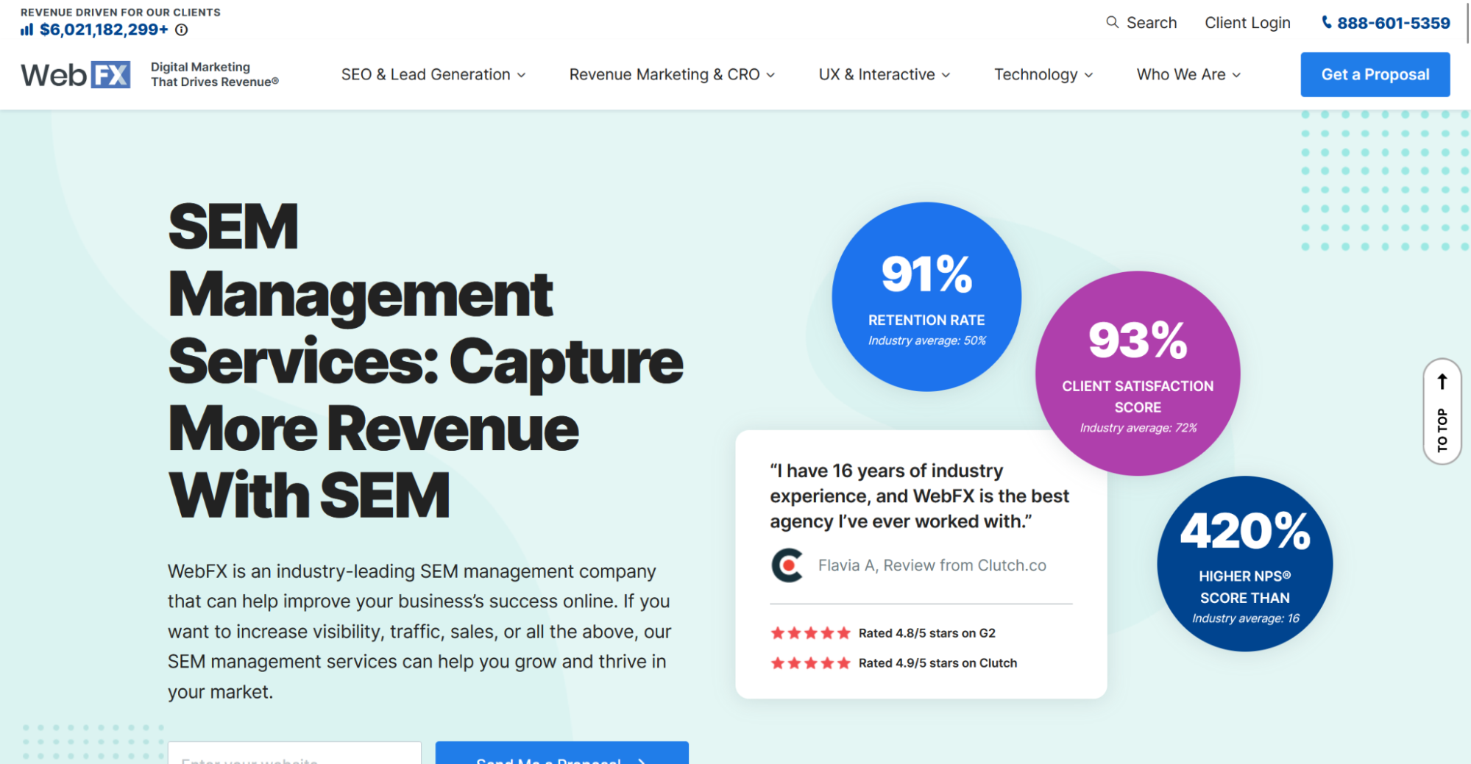This screenshot has height=764, width=1471.
Task: Click the Send Me a Proposal button
Action: tap(561, 754)
